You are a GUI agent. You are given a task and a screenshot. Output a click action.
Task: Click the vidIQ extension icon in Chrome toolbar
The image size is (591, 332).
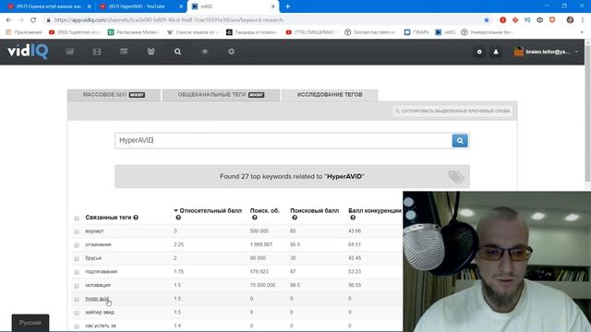pyautogui.click(x=527, y=20)
